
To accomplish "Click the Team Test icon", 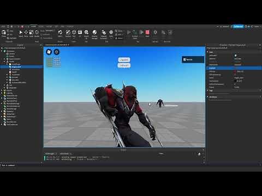I will 163,32.
